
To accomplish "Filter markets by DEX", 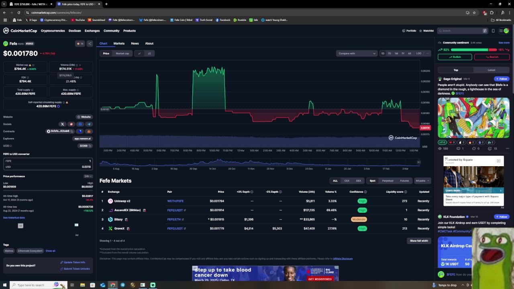I will pos(359,181).
